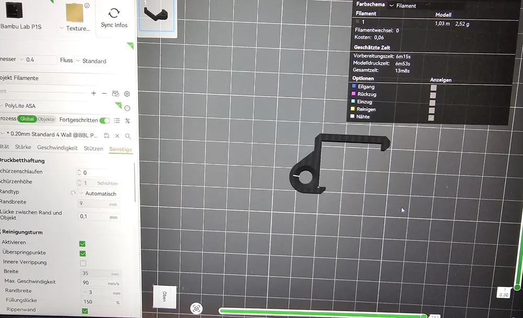Add a filament with the plus icon
Viewport: 523px width, 318px height.
(94, 94)
